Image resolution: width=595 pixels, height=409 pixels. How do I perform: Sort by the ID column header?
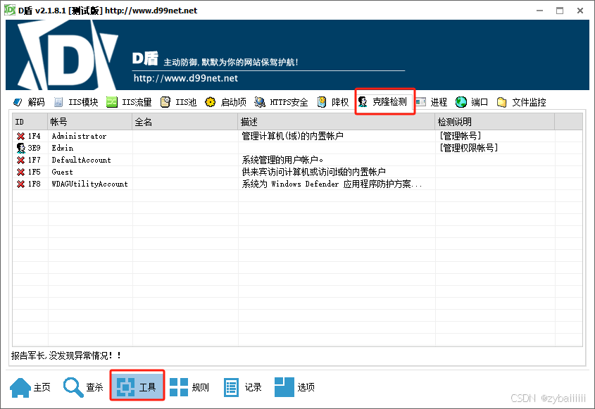click(x=30, y=122)
